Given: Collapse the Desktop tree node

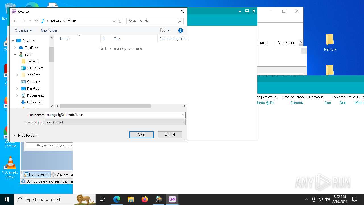Looking at the screenshot, I should (13, 41).
